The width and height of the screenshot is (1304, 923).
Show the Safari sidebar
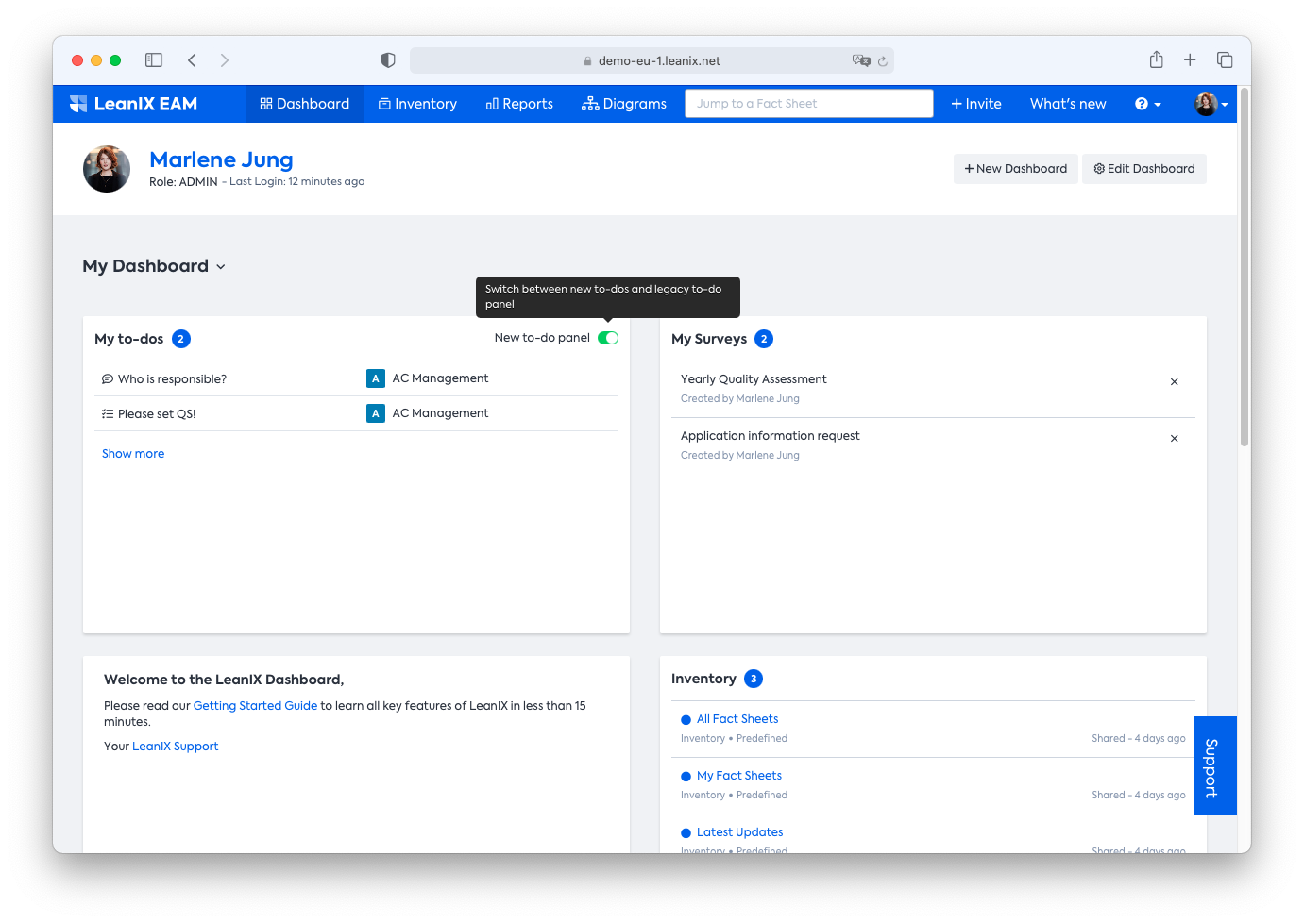pos(154,60)
